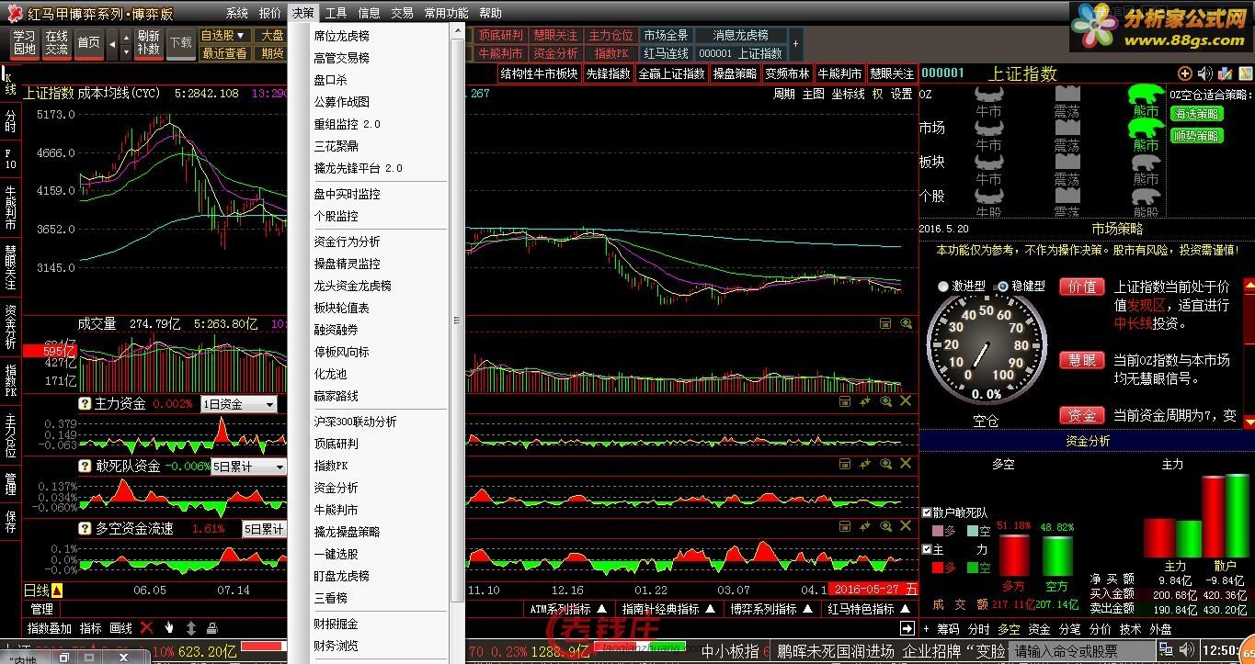The height and width of the screenshot is (664, 1255).
Task: Click the question mark next to 多空资金流速
Action: click(x=85, y=528)
